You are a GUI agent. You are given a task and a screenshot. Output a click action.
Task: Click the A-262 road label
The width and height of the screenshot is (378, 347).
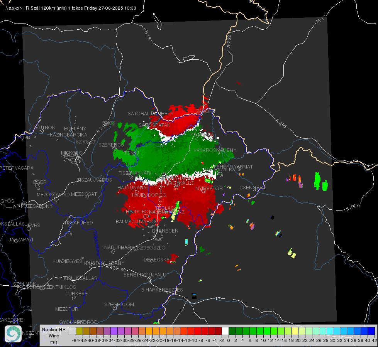[x=229, y=41]
